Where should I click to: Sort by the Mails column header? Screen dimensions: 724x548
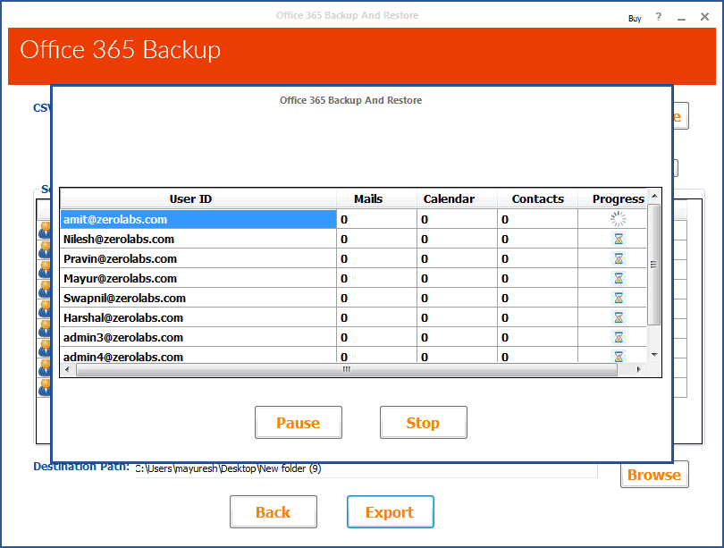376,199
